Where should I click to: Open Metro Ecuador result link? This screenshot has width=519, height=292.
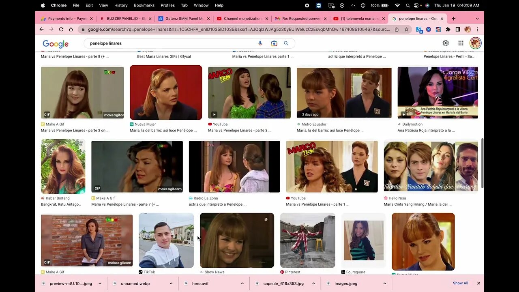[x=330, y=131]
